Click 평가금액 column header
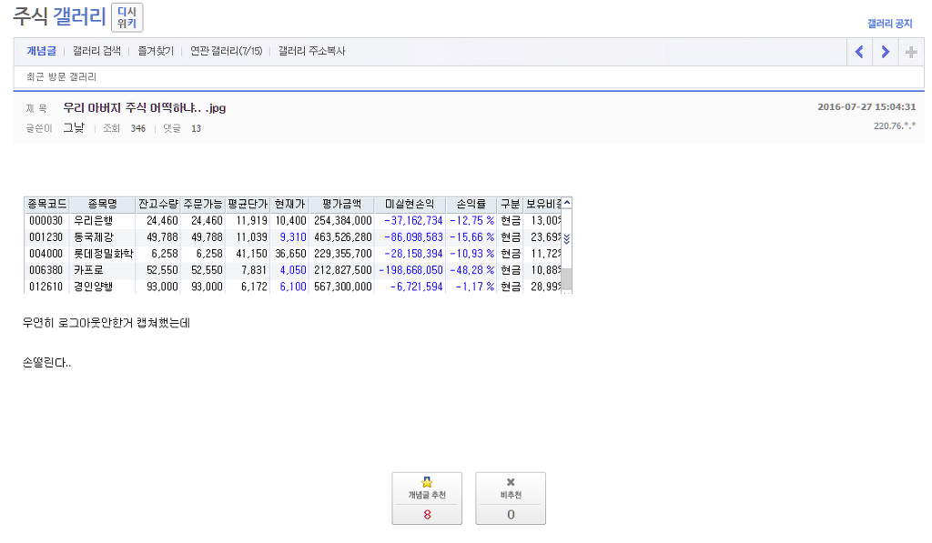Image resolution: width=932 pixels, height=543 pixels. pos(342,205)
